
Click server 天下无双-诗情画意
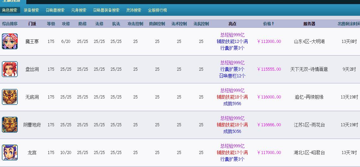(x=309, y=69)
